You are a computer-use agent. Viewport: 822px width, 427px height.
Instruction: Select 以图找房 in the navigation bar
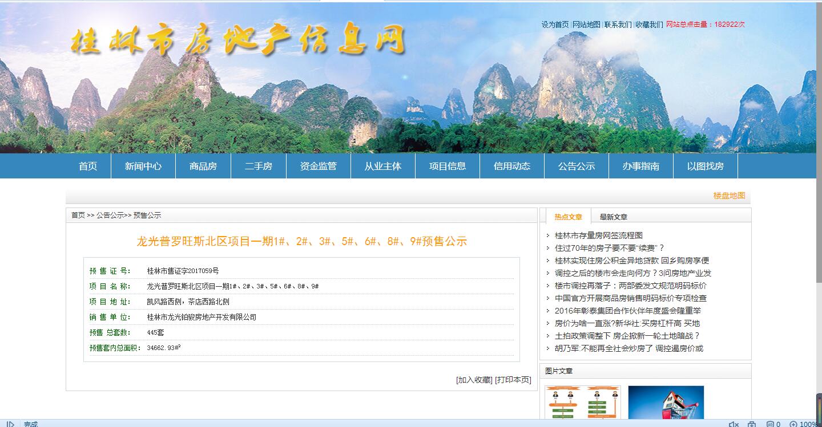pyautogui.click(x=706, y=166)
